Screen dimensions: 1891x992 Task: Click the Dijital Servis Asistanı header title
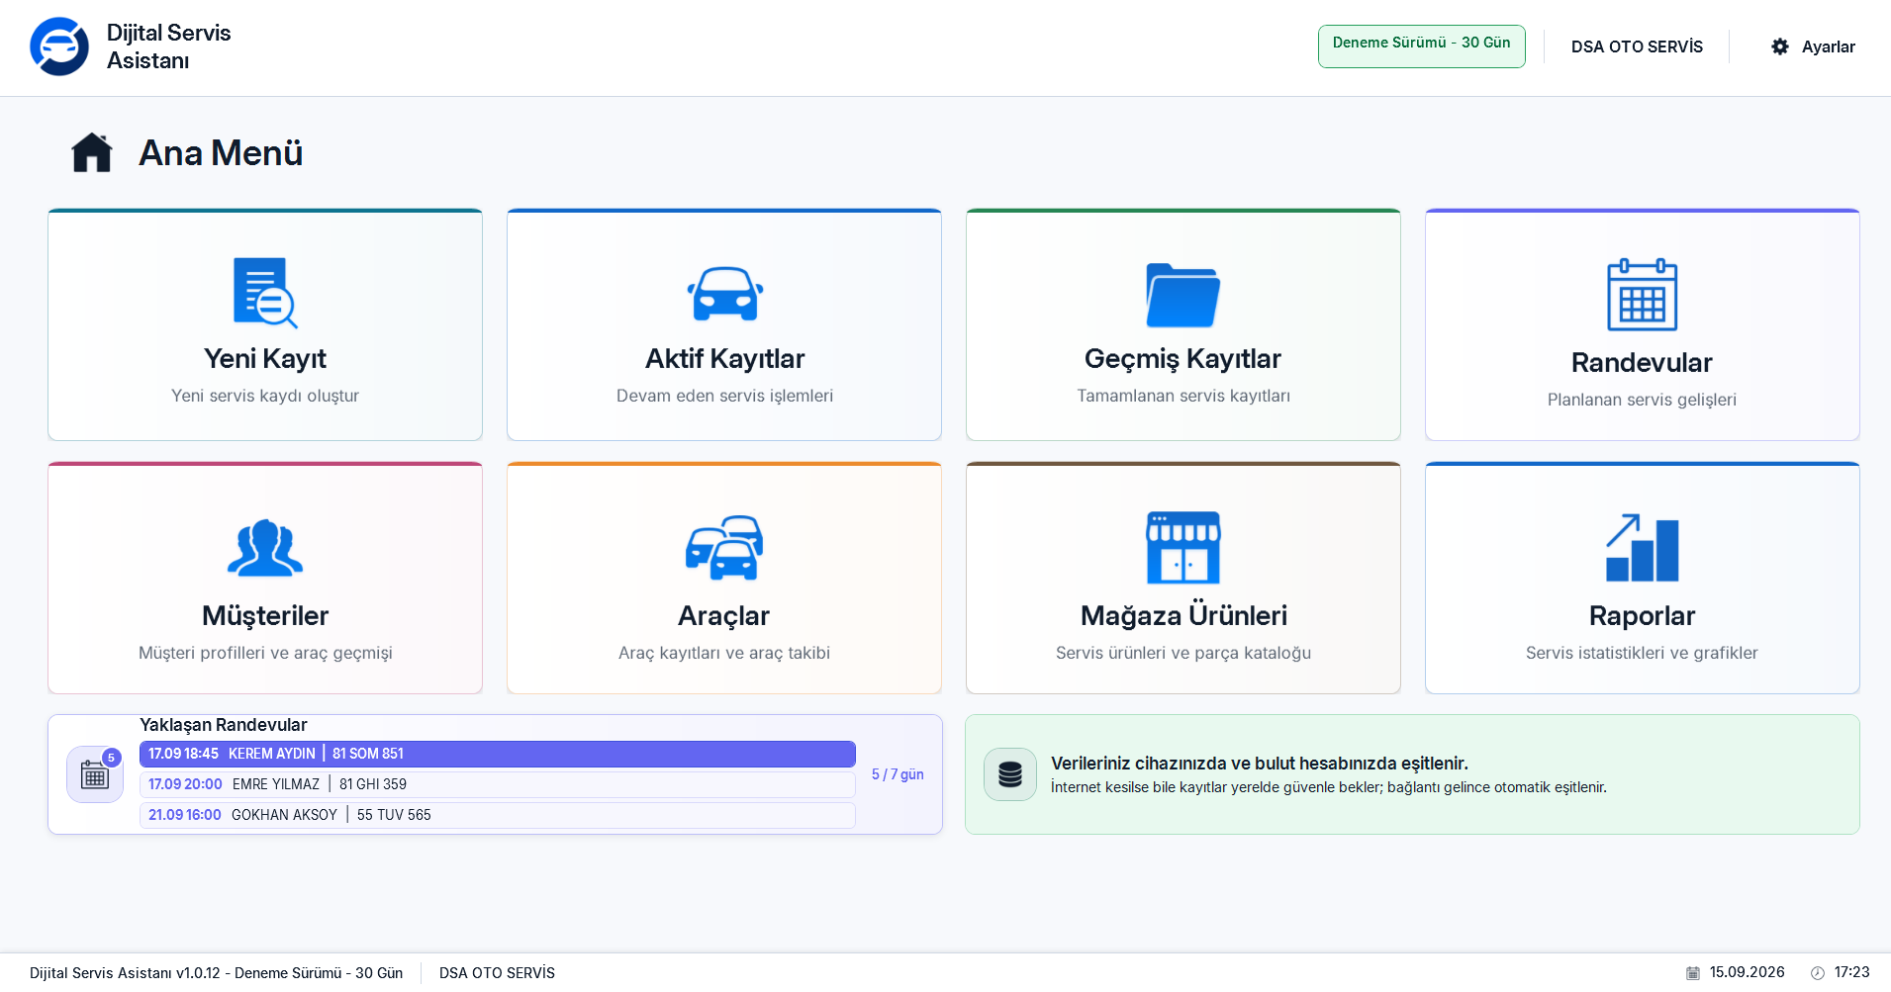coord(168,46)
